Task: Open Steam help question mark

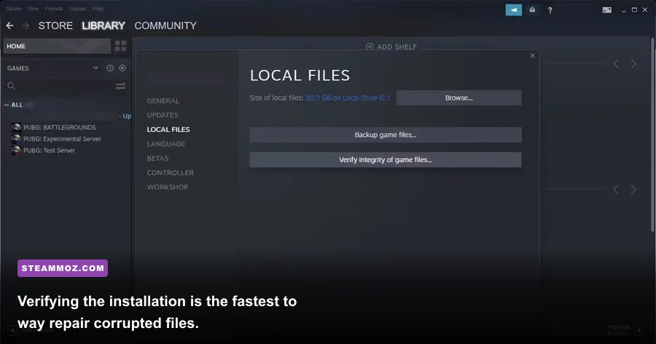Action: (550, 10)
